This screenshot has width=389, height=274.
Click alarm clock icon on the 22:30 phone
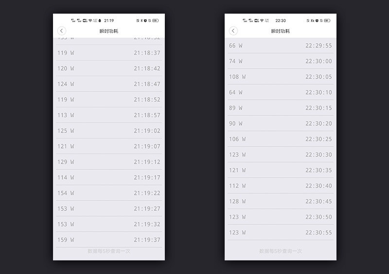click(317, 20)
